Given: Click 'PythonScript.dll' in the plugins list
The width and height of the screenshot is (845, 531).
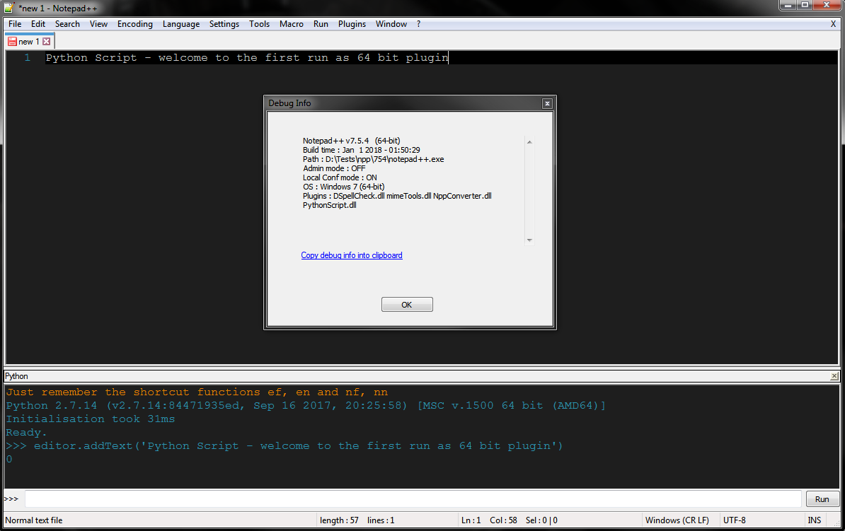Looking at the screenshot, I should pyautogui.click(x=329, y=204).
